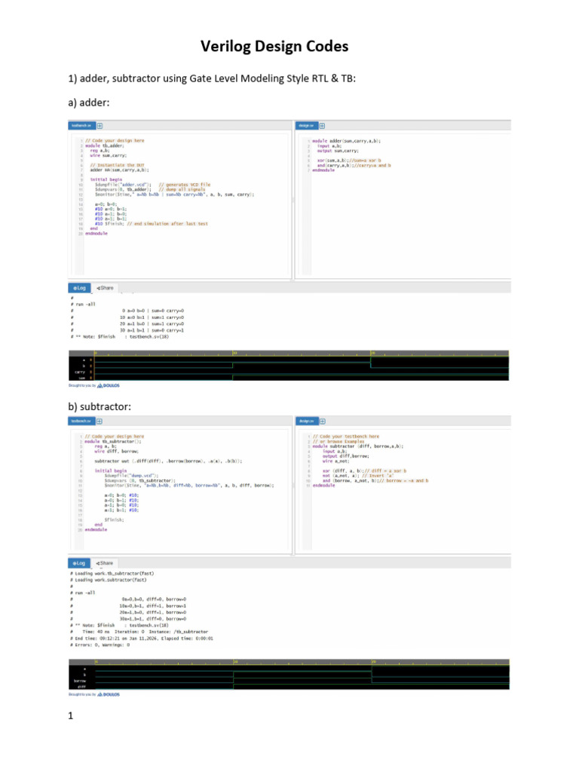Open the design.sv tab in adder section

pyautogui.click(x=307, y=126)
